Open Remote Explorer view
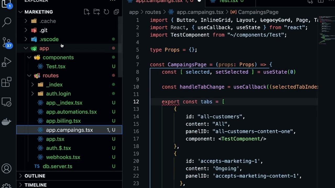Viewport: 335px width, 188px height. [x=7, y=102]
